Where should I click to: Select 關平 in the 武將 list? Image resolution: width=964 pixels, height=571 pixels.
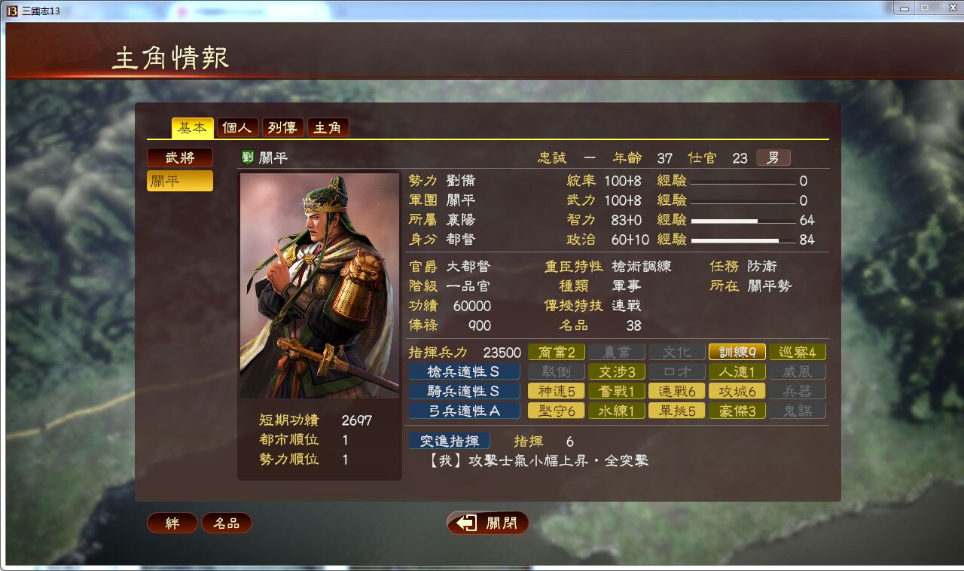click(180, 181)
